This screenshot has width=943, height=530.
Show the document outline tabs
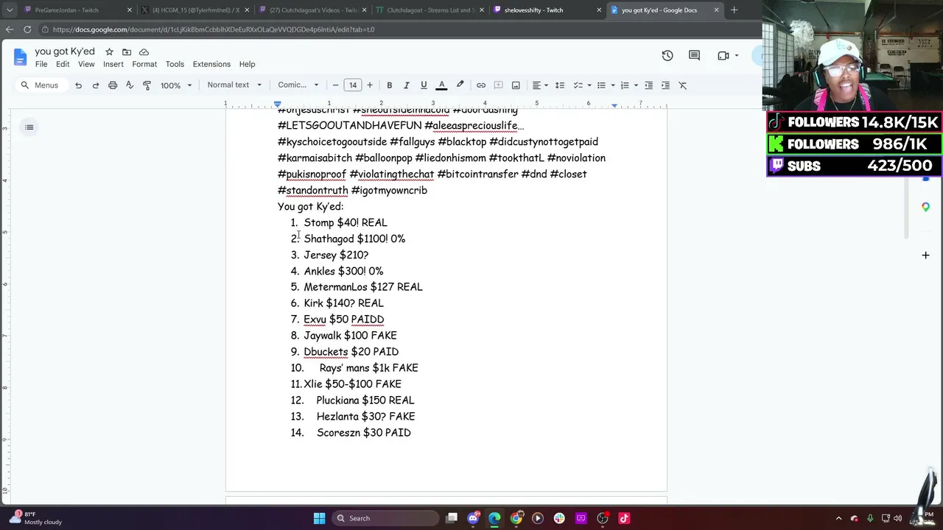coord(29,127)
